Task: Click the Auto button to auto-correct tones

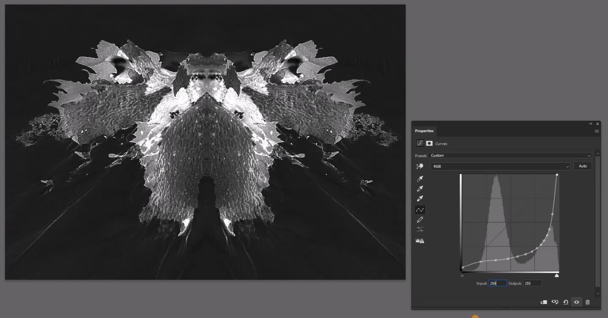Action: click(583, 166)
